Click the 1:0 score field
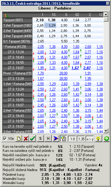The image size is (111, 187). pyautogui.click(x=72, y=139)
